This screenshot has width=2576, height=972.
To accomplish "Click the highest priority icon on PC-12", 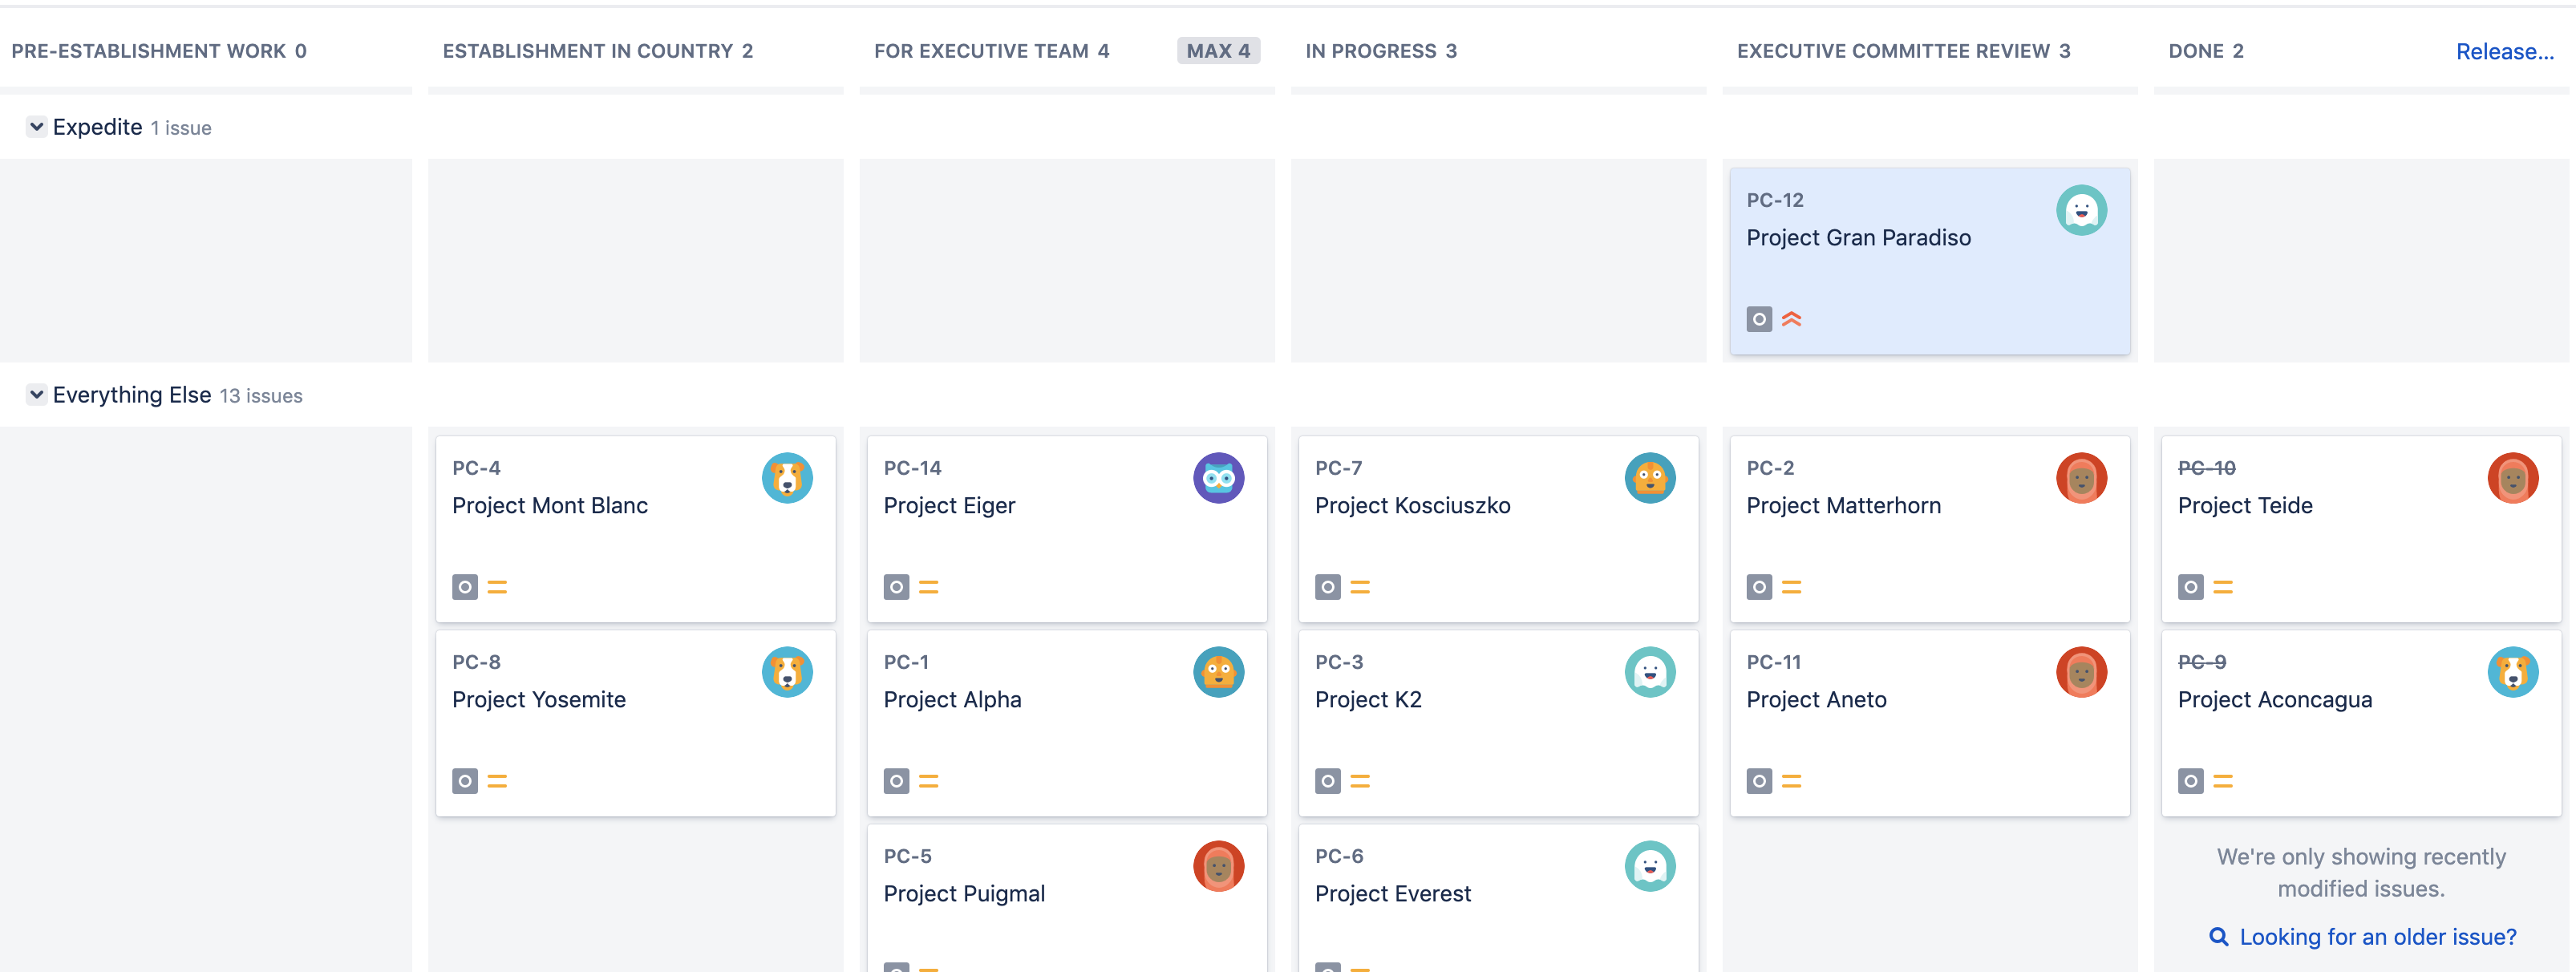I will (x=1791, y=318).
